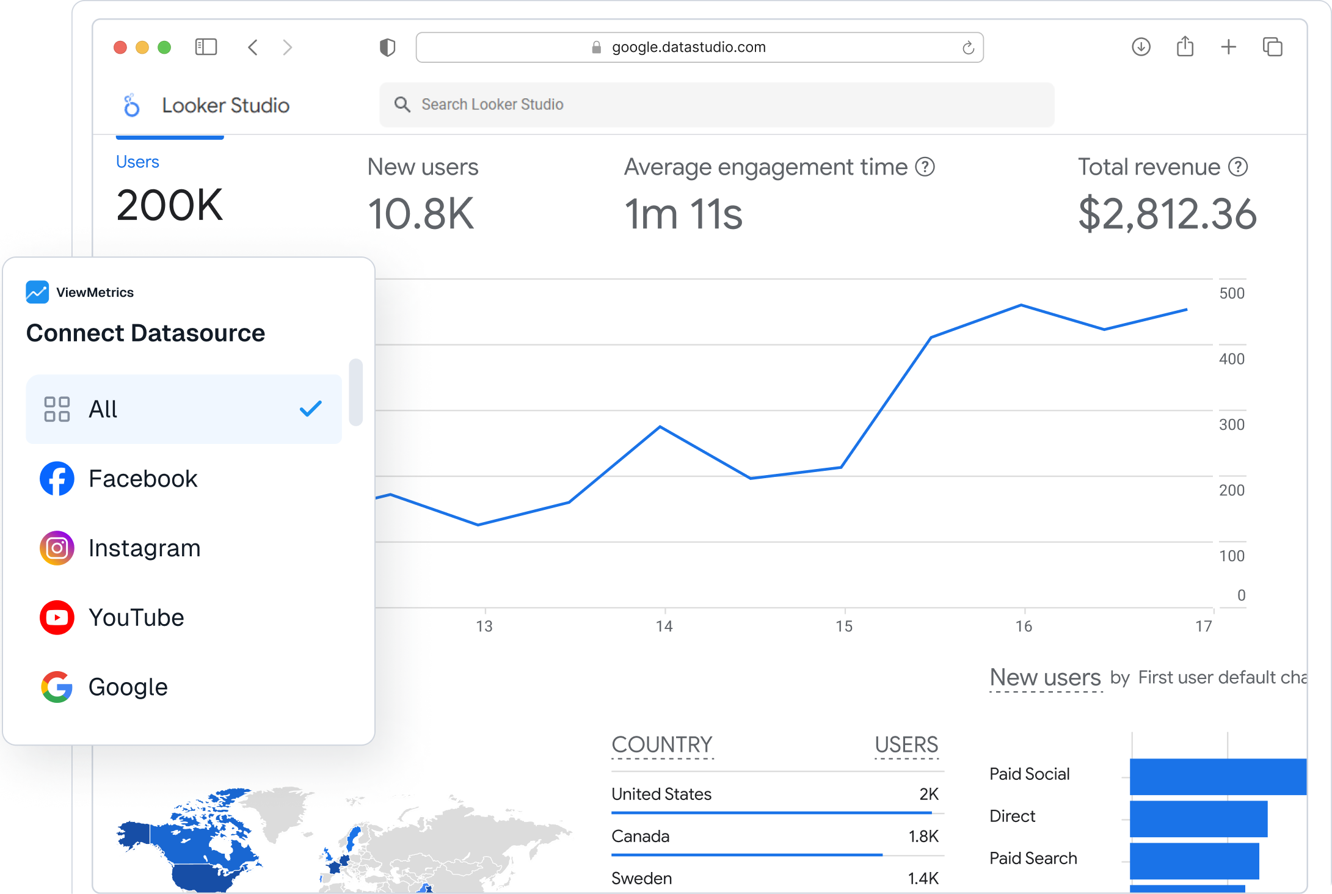This screenshot has height=894, width=1332.
Task: Pick YouTube from datasource list
Action: coord(136,617)
